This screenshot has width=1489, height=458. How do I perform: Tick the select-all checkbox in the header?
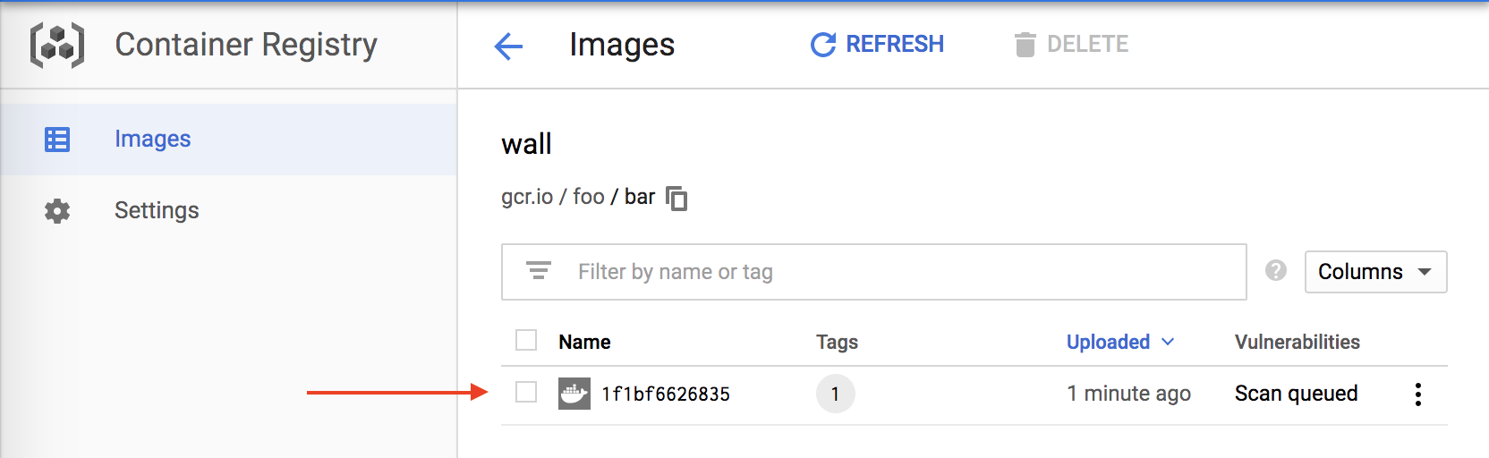point(526,341)
